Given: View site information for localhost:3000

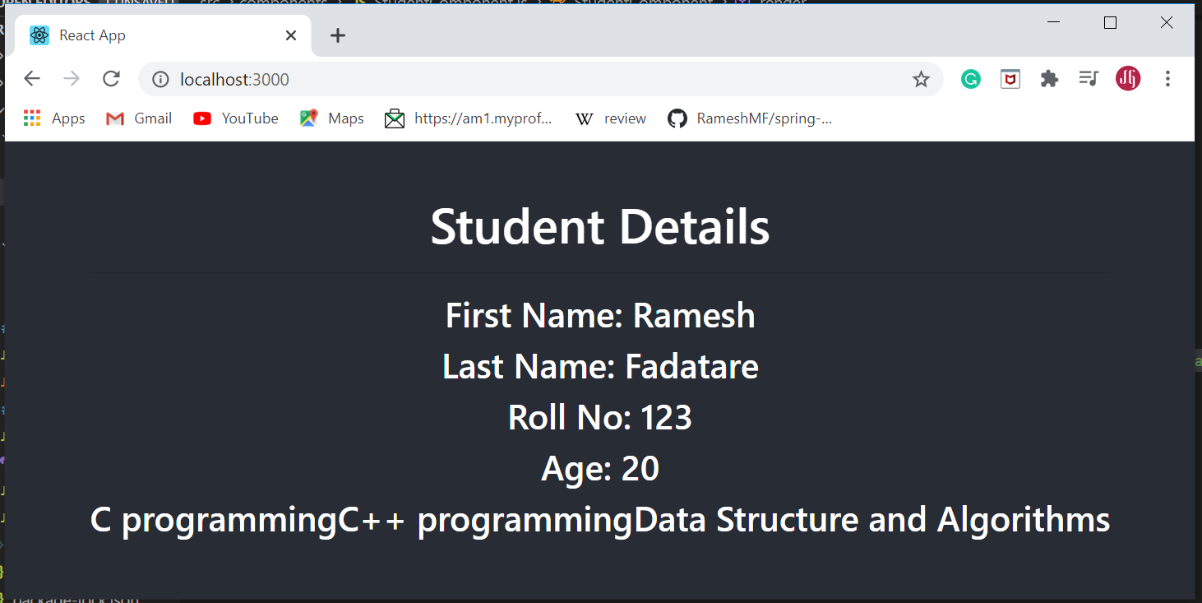Looking at the screenshot, I should 159,79.
